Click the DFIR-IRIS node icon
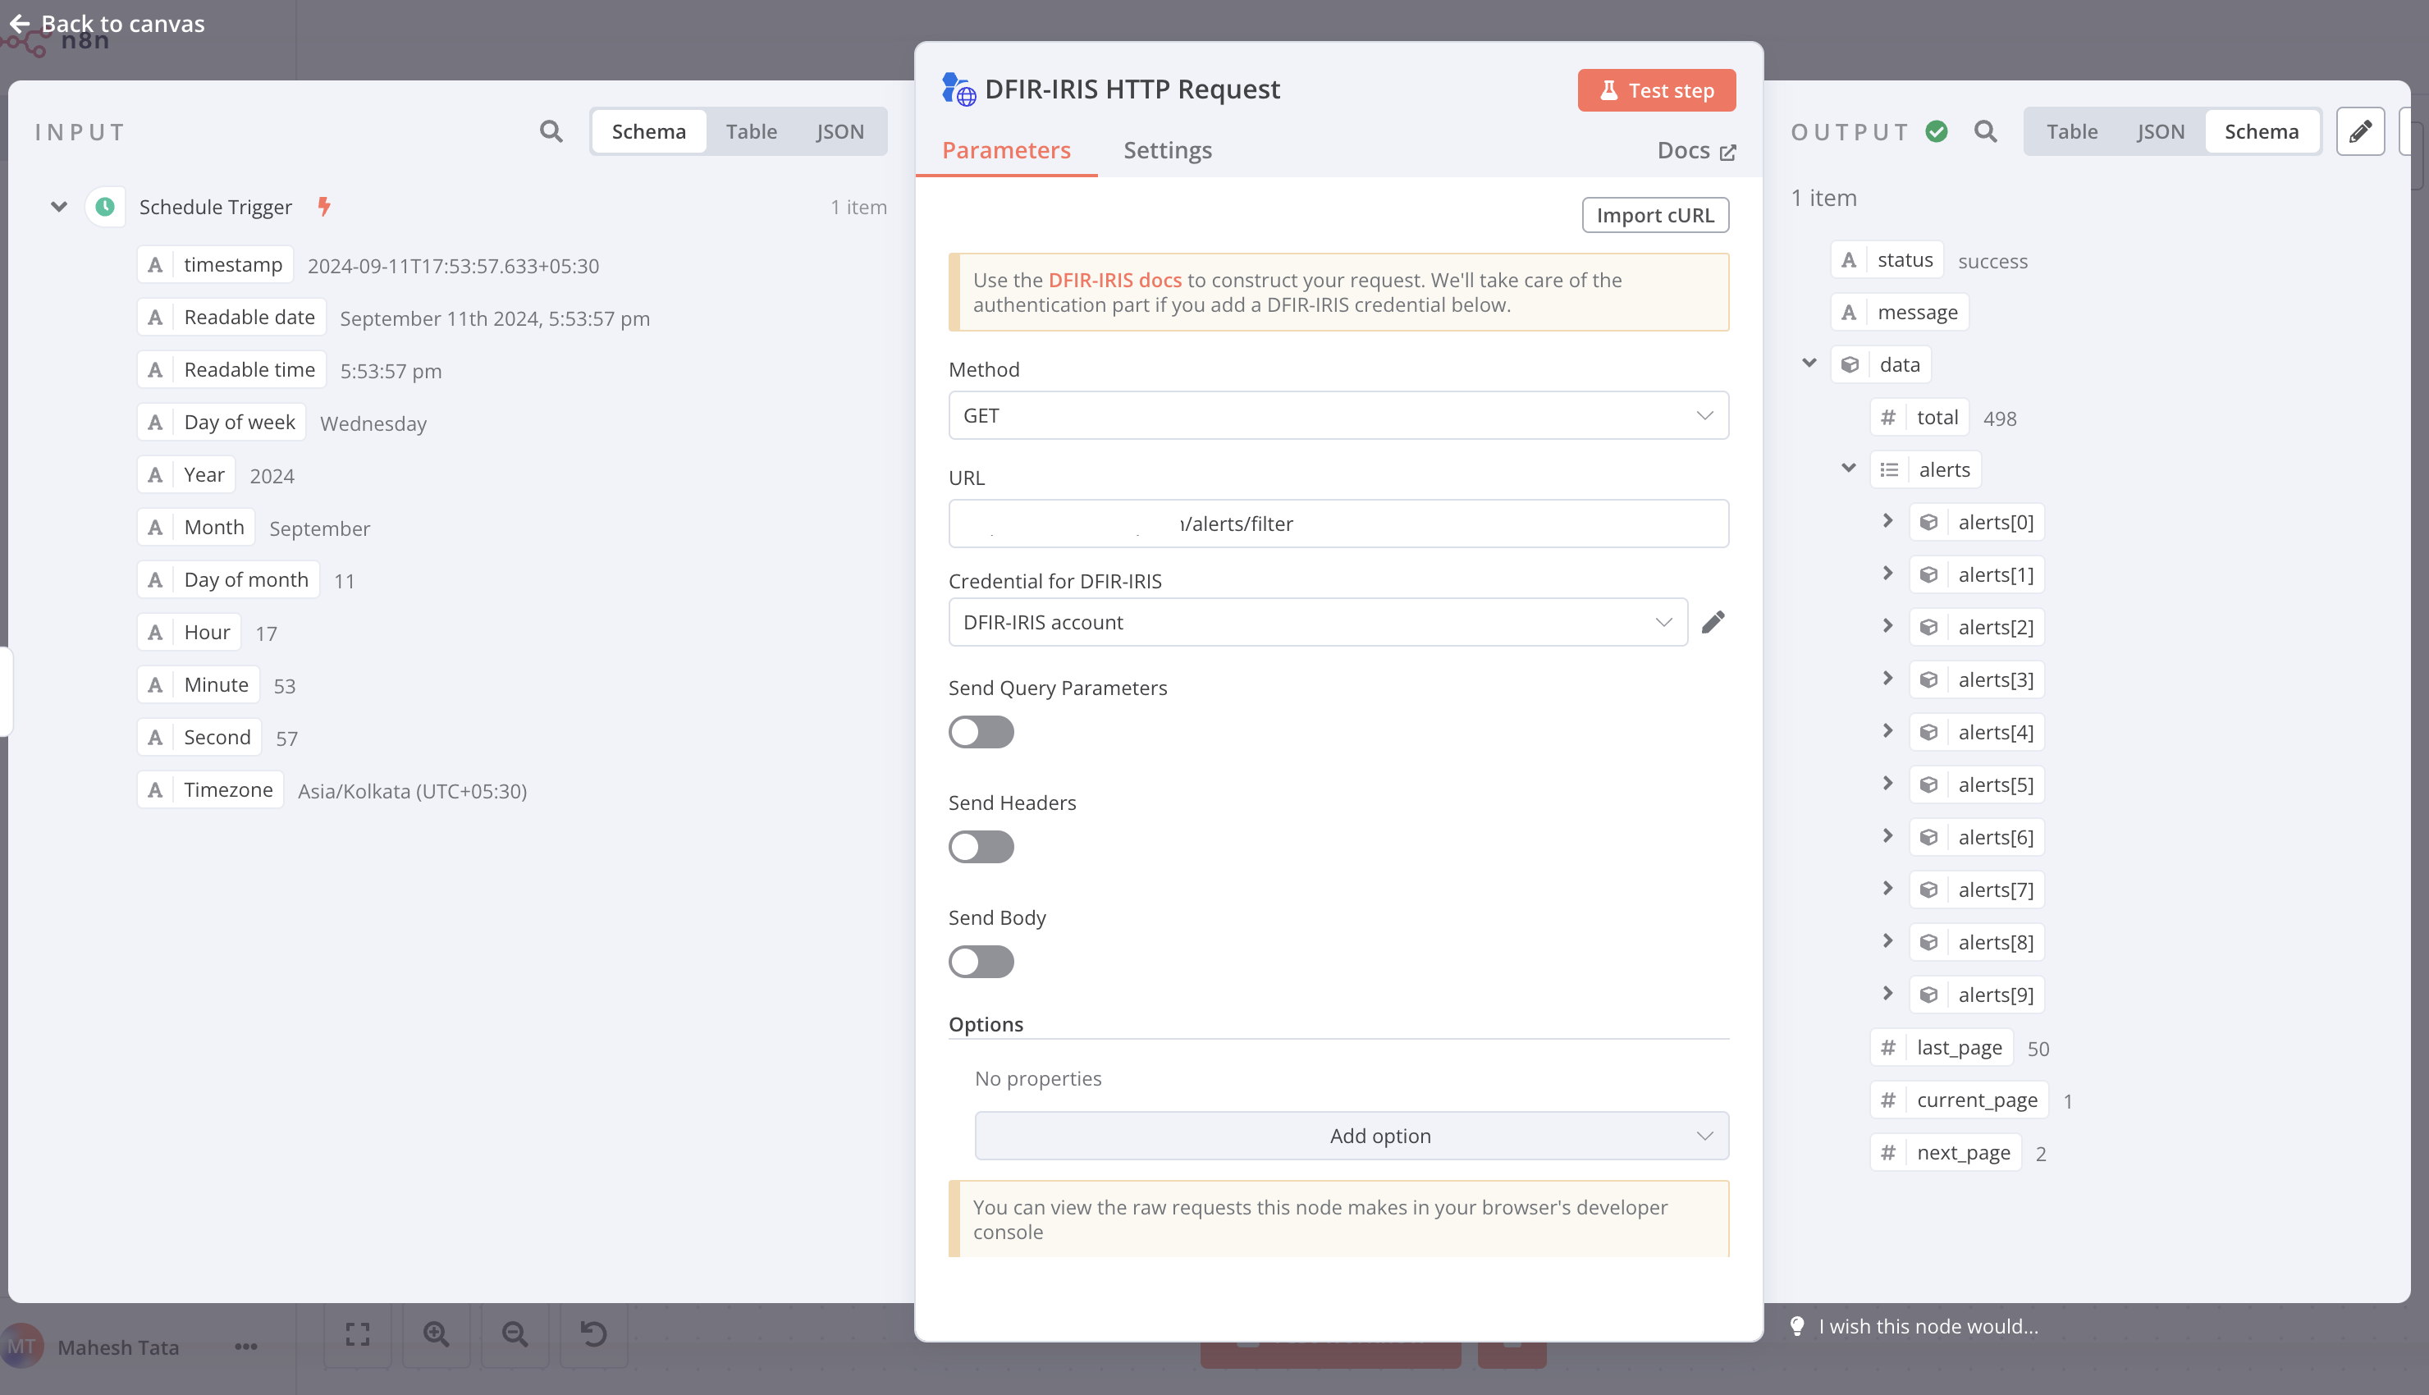Image resolution: width=2429 pixels, height=1395 pixels. [958, 89]
